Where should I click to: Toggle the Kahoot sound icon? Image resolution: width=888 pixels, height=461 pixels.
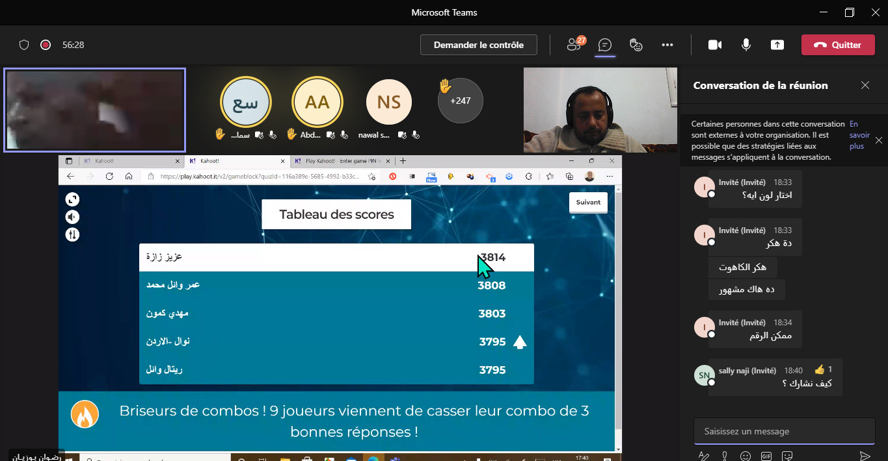coord(72,217)
